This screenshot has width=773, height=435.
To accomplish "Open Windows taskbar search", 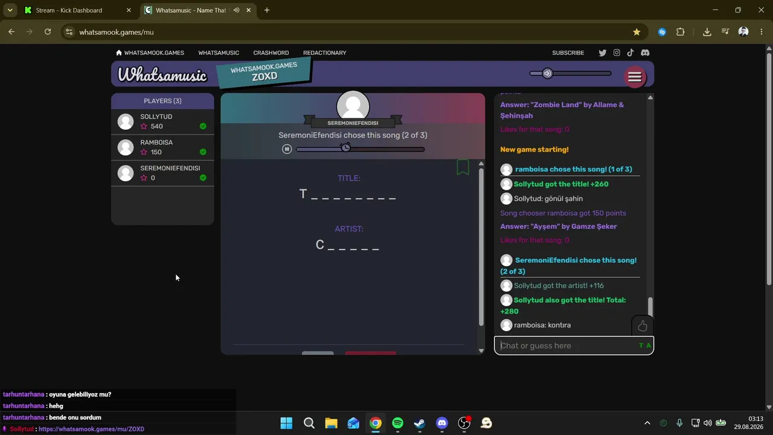I will click(x=309, y=423).
